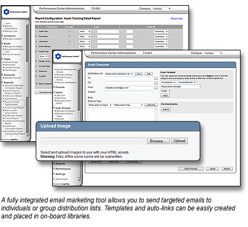
Task: Uncheck the Include box for First Name
Action: pos(69,37)
